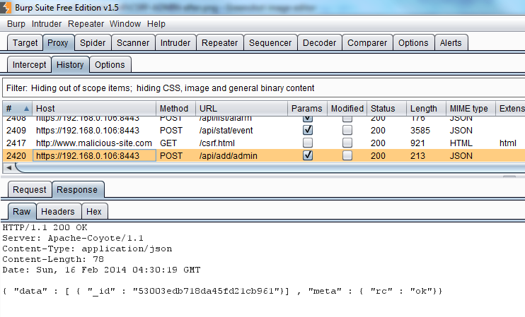
Task: Click the Burp Suite lightning logo icon
Action: (x=6, y=7)
